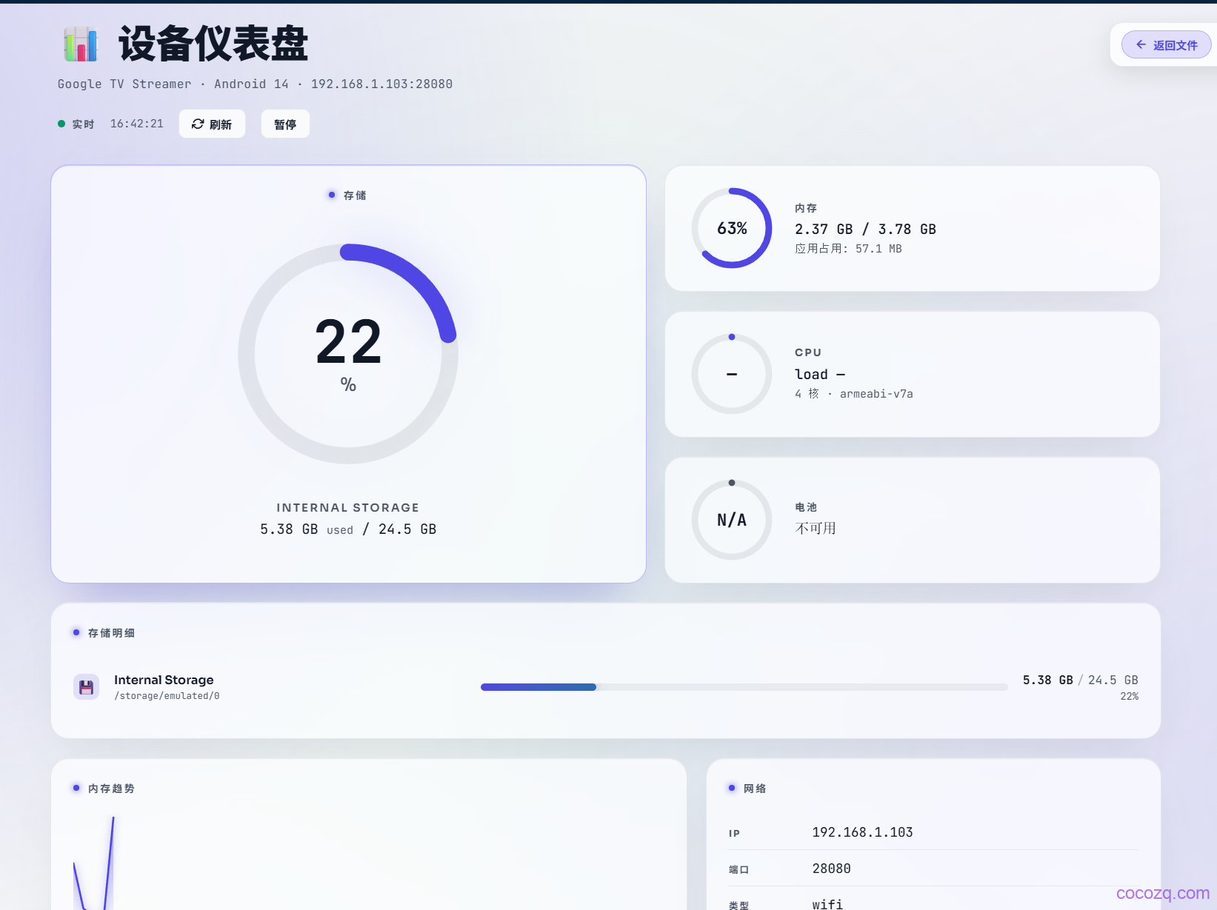The height and width of the screenshot is (910, 1217).
Task: Click the 22% text in storage detail row
Action: 1129,697
